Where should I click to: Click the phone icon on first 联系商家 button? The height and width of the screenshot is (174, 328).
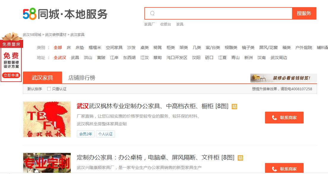[x=274, y=118]
